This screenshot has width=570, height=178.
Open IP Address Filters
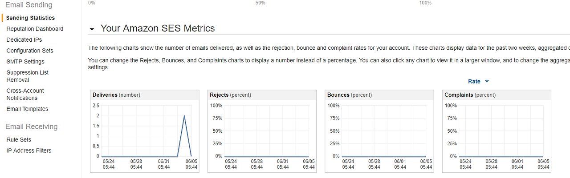[29, 150]
